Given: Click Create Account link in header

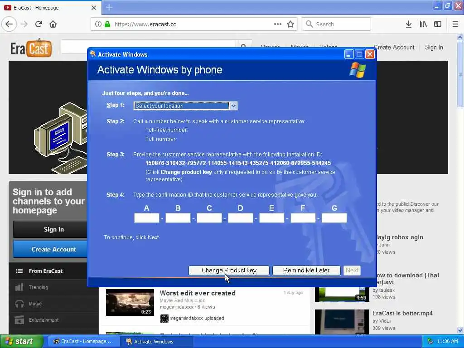Looking at the screenshot, I should 394,47.
